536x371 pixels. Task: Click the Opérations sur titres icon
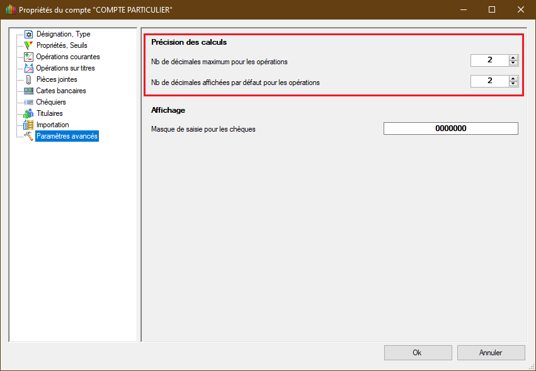point(28,68)
